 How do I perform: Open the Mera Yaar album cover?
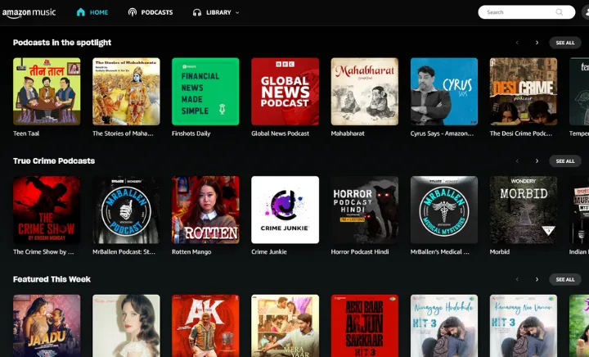[286, 326]
